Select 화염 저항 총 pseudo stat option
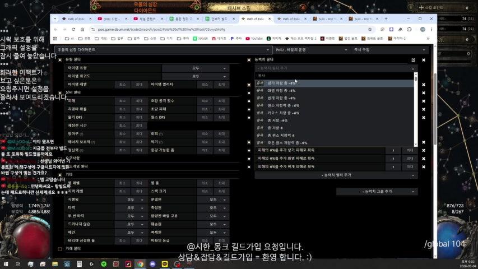478x269 pixels. click(334, 91)
